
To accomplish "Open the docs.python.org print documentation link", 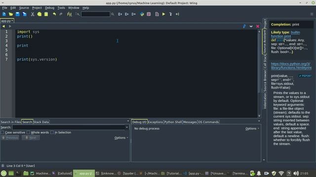I will click(291, 65).
